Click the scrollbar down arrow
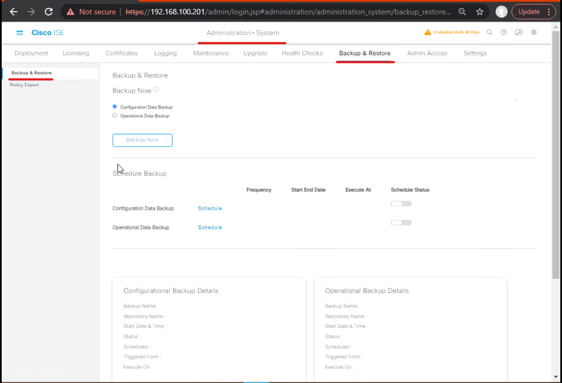562x383 pixels. 555,376
